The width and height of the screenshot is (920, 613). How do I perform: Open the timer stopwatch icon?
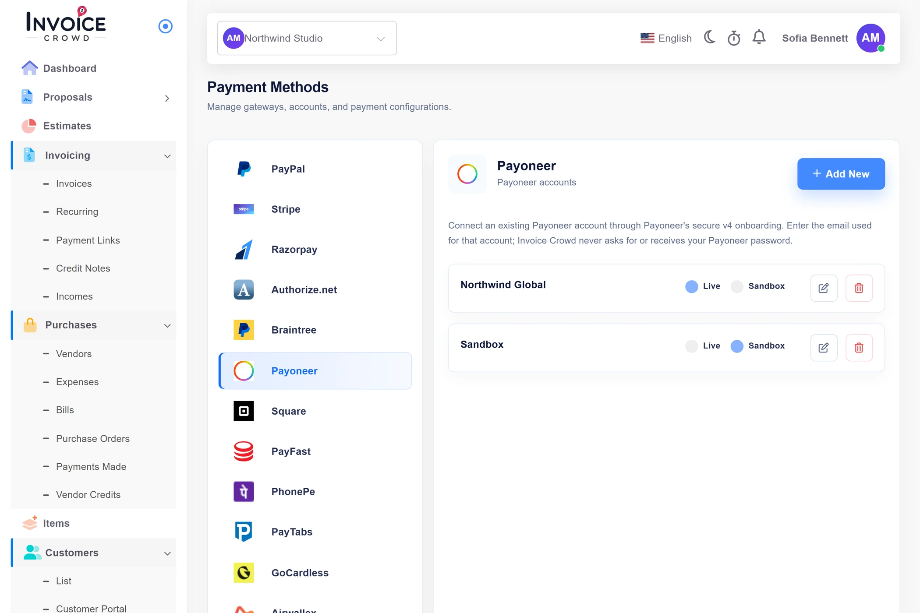click(734, 38)
